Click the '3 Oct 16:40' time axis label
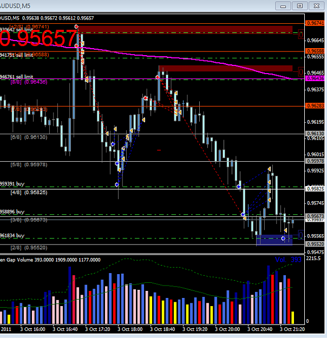The height and width of the screenshot is (338, 327). (65, 329)
